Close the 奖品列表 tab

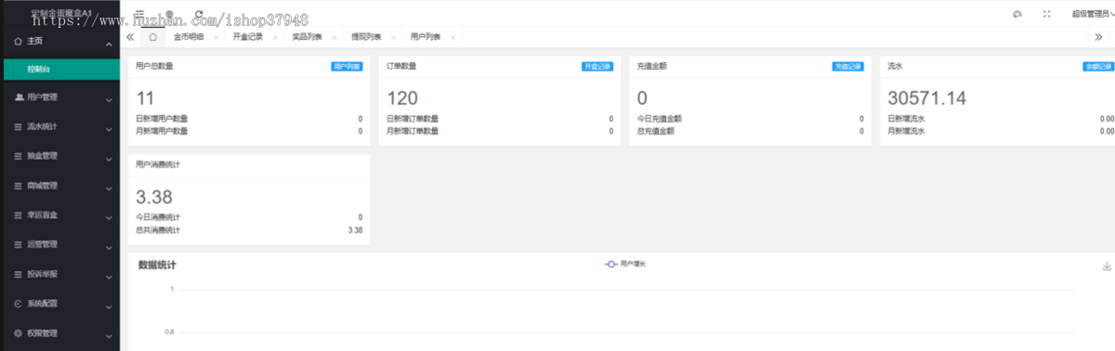334,38
